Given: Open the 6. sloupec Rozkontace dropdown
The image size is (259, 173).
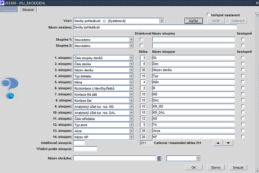Looking at the screenshot, I should (x=131, y=88).
